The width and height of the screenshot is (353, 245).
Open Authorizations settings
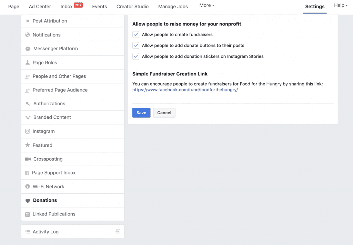point(73,104)
